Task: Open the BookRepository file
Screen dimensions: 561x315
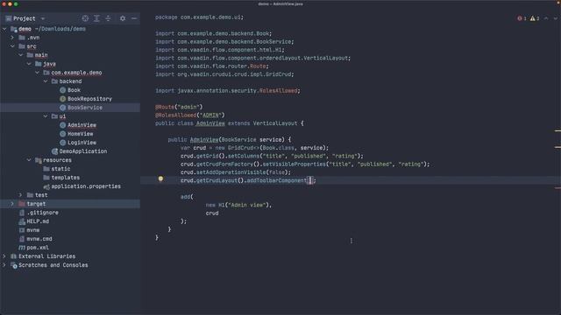Action: [89, 99]
